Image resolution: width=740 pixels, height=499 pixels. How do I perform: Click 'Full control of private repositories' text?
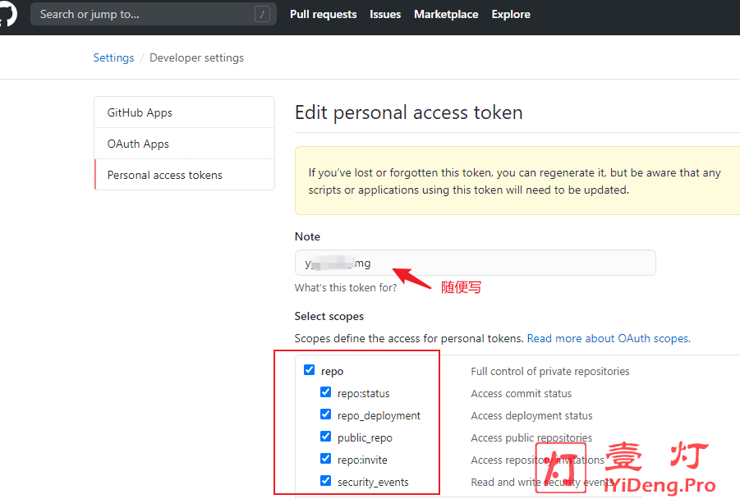point(550,371)
